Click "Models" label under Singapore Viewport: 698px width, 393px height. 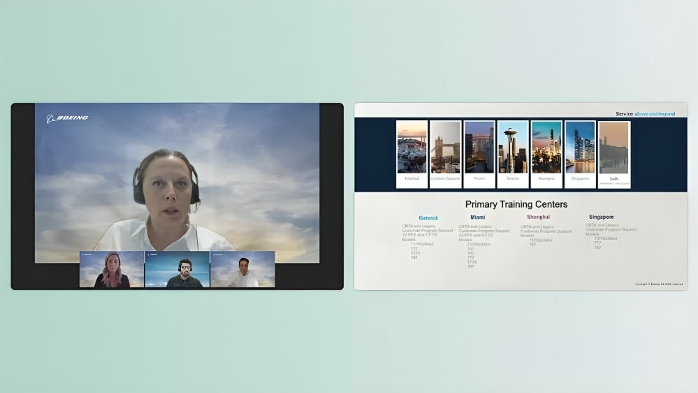tap(592, 234)
